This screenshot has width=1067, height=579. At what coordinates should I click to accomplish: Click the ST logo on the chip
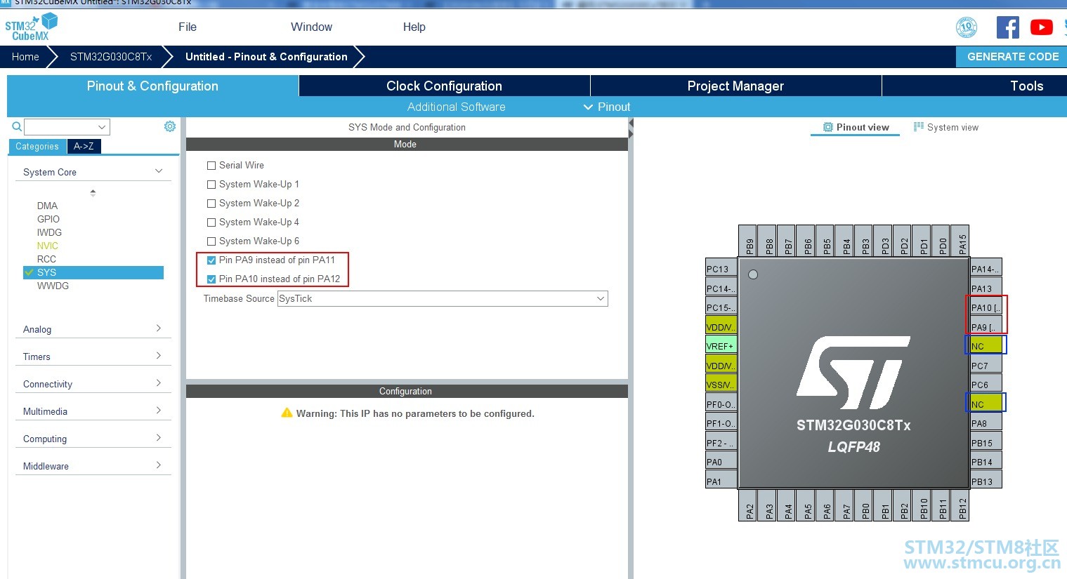point(853,372)
